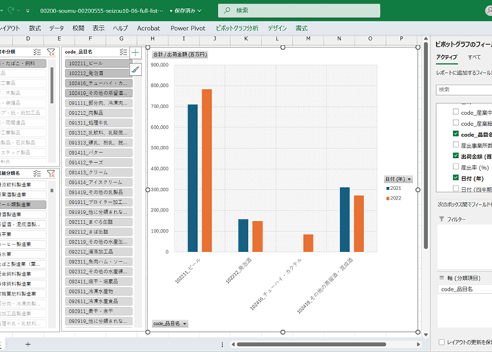The width and height of the screenshot is (492, 352).
Task: Click code_品目名 in the 軸 (分類項目) area
Action: 465,289
